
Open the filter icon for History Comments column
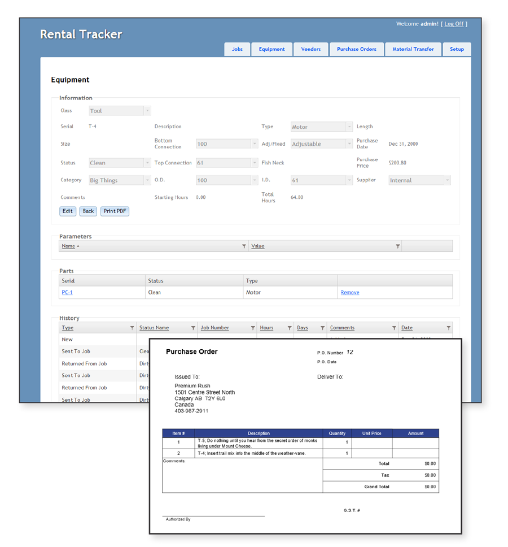[x=394, y=328]
